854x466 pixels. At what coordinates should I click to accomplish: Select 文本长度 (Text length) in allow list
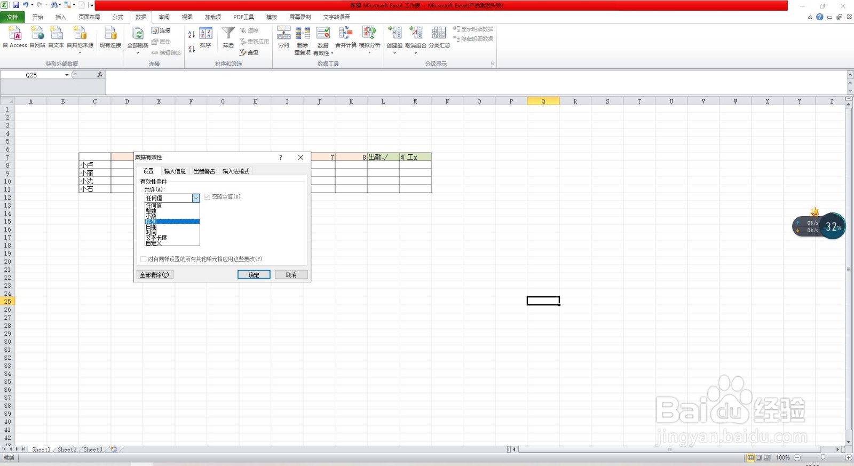[172, 238]
